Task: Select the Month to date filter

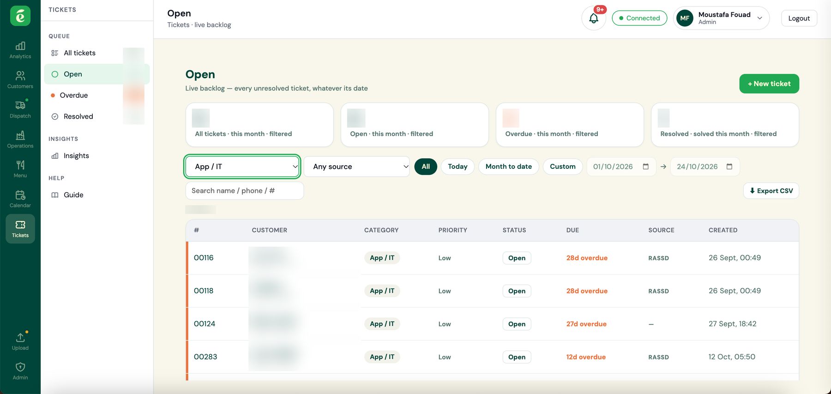Action: (x=509, y=167)
